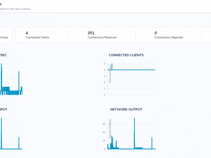Viewport: 211px width, 158px height.
Task: Click the Connections Rejected stat showing 0
Action: tap(168, 35)
